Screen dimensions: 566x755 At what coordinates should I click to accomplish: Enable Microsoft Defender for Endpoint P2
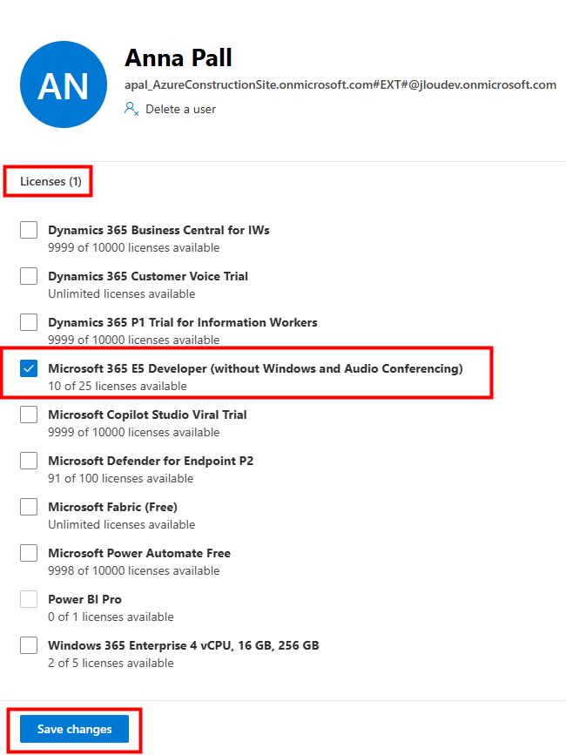[x=30, y=461]
